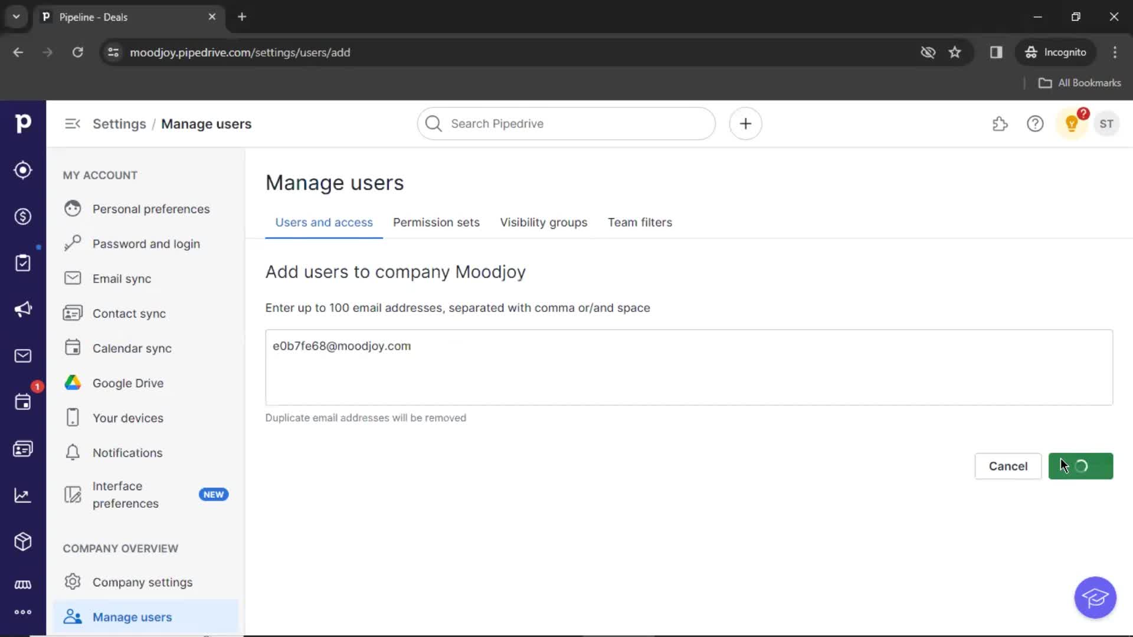Open the calendar sync icon
Screen dimensions: 1133x637
(73, 347)
